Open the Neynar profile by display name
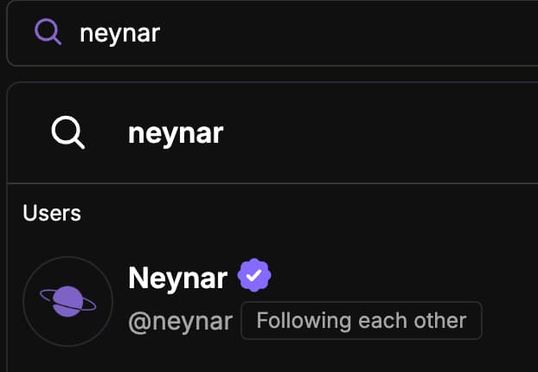The height and width of the screenshot is (372, 538). point(177,278)
